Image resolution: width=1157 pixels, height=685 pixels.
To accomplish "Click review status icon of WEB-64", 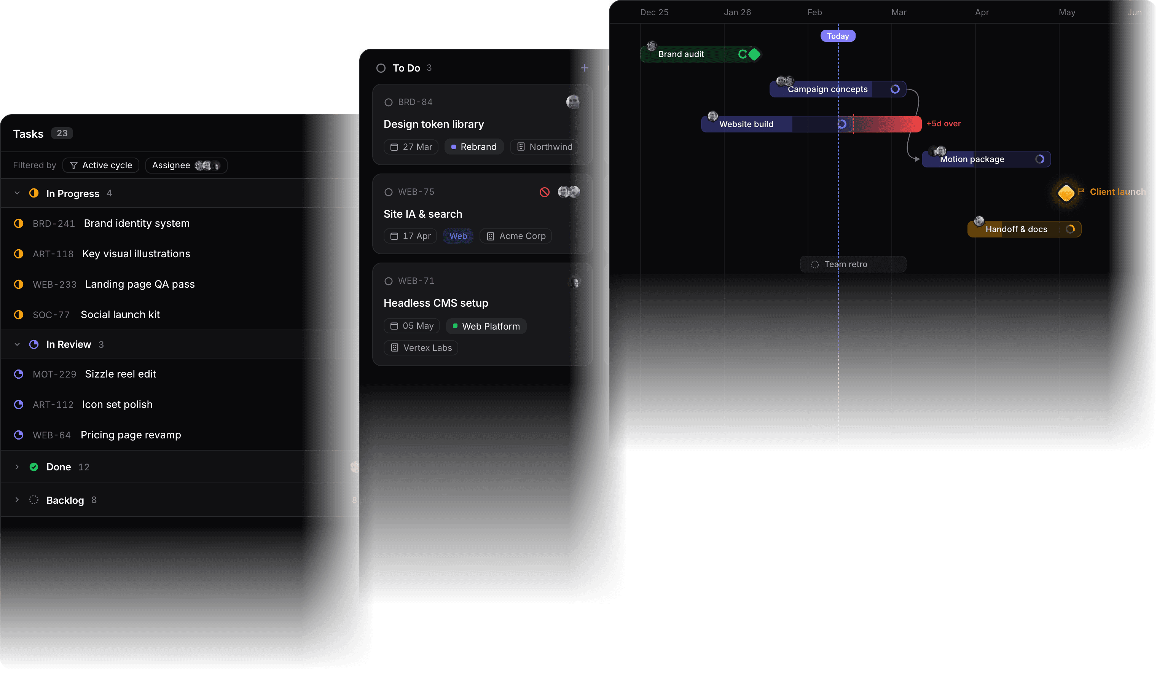I will point(19,435).
